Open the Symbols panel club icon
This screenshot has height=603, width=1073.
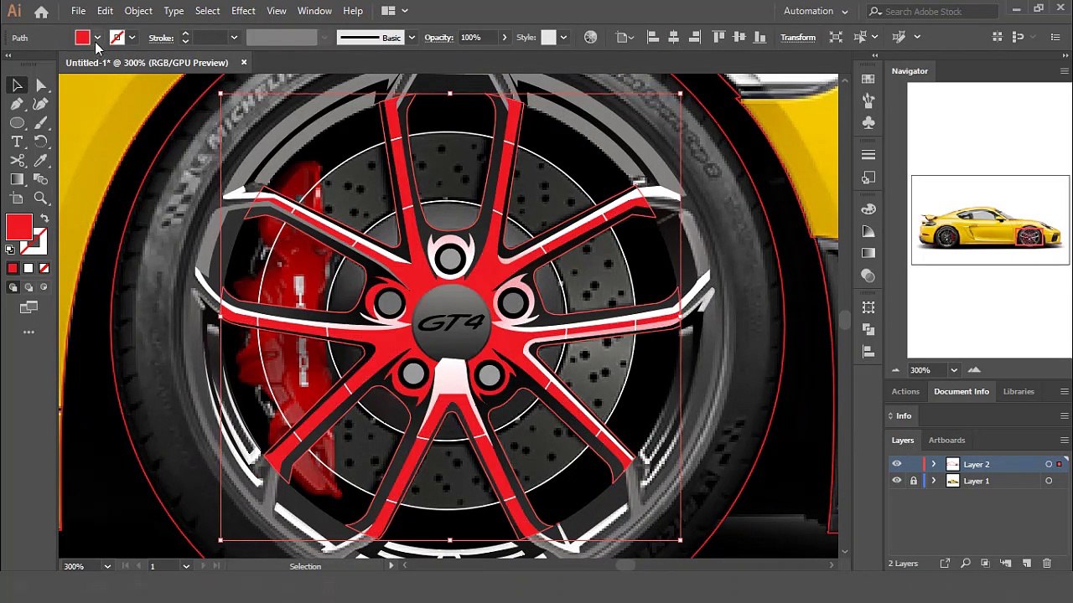[868, 122]
